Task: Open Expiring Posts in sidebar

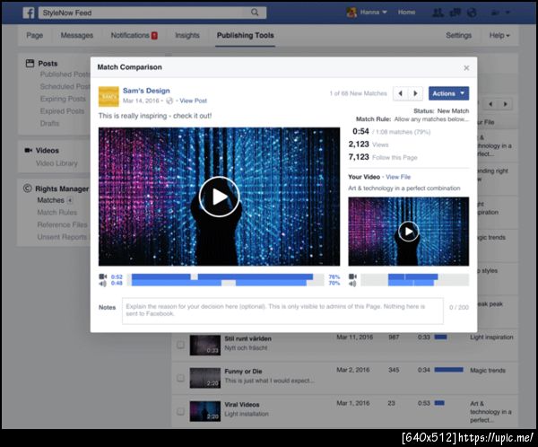Action: [x=63, y=99]
